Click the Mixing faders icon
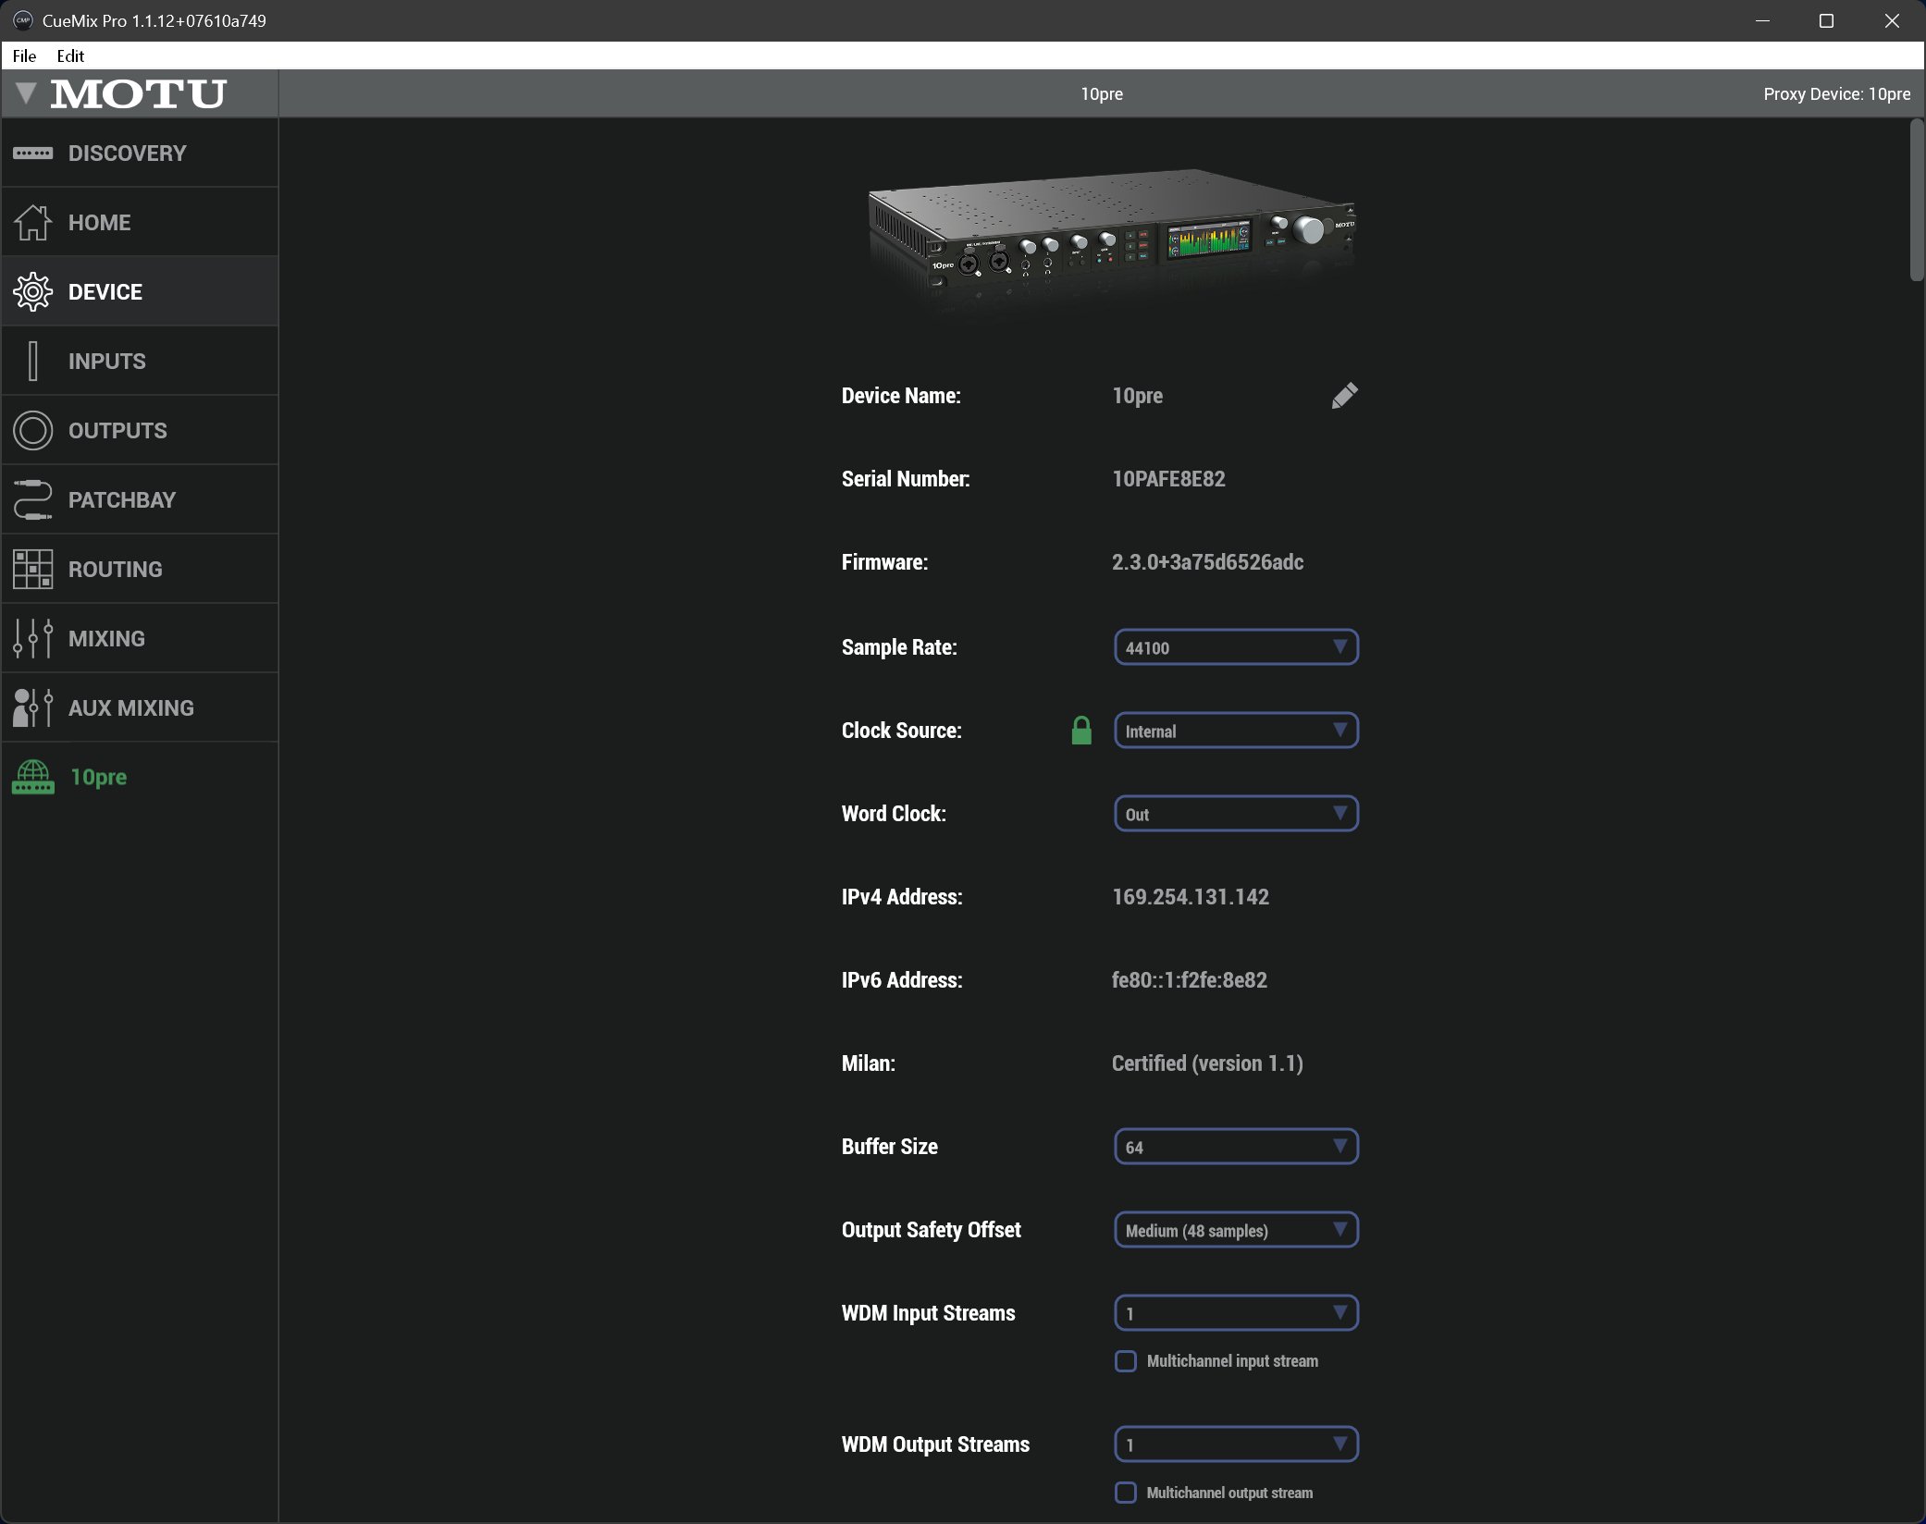 coord(33,638)
